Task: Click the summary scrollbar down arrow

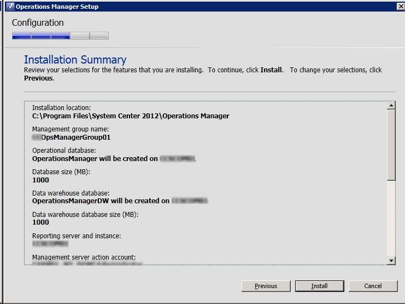Action: pos(391,261)
